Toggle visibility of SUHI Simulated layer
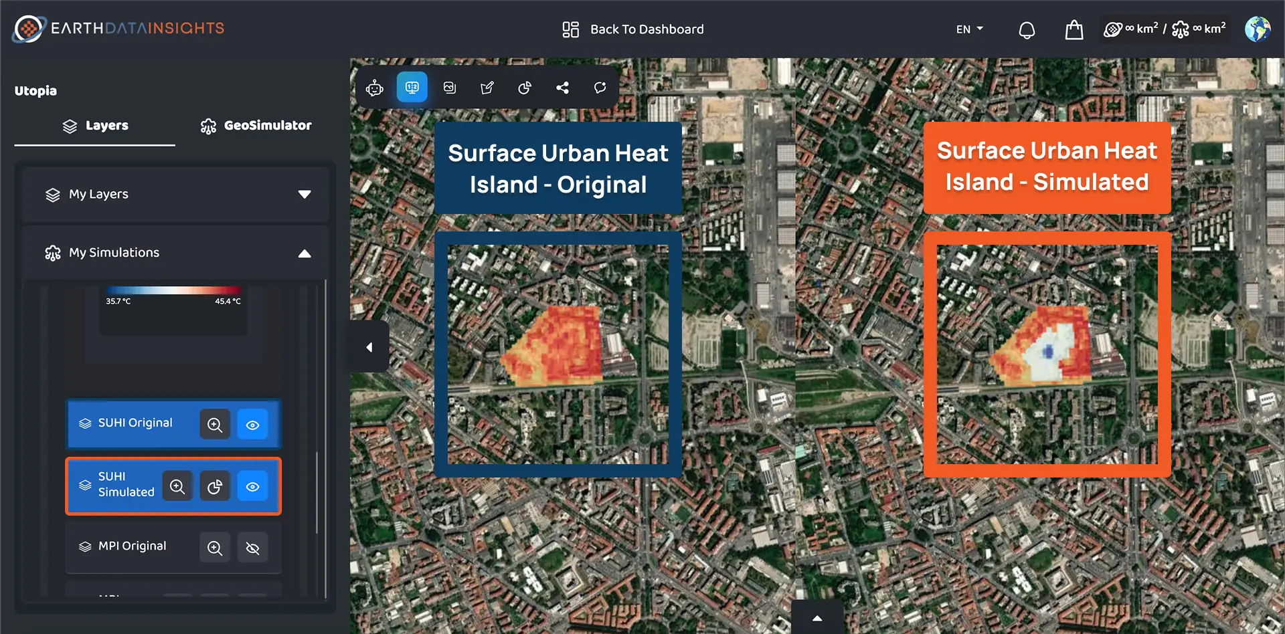This screenshot has width=1285, height=634. tap(252, 486)
